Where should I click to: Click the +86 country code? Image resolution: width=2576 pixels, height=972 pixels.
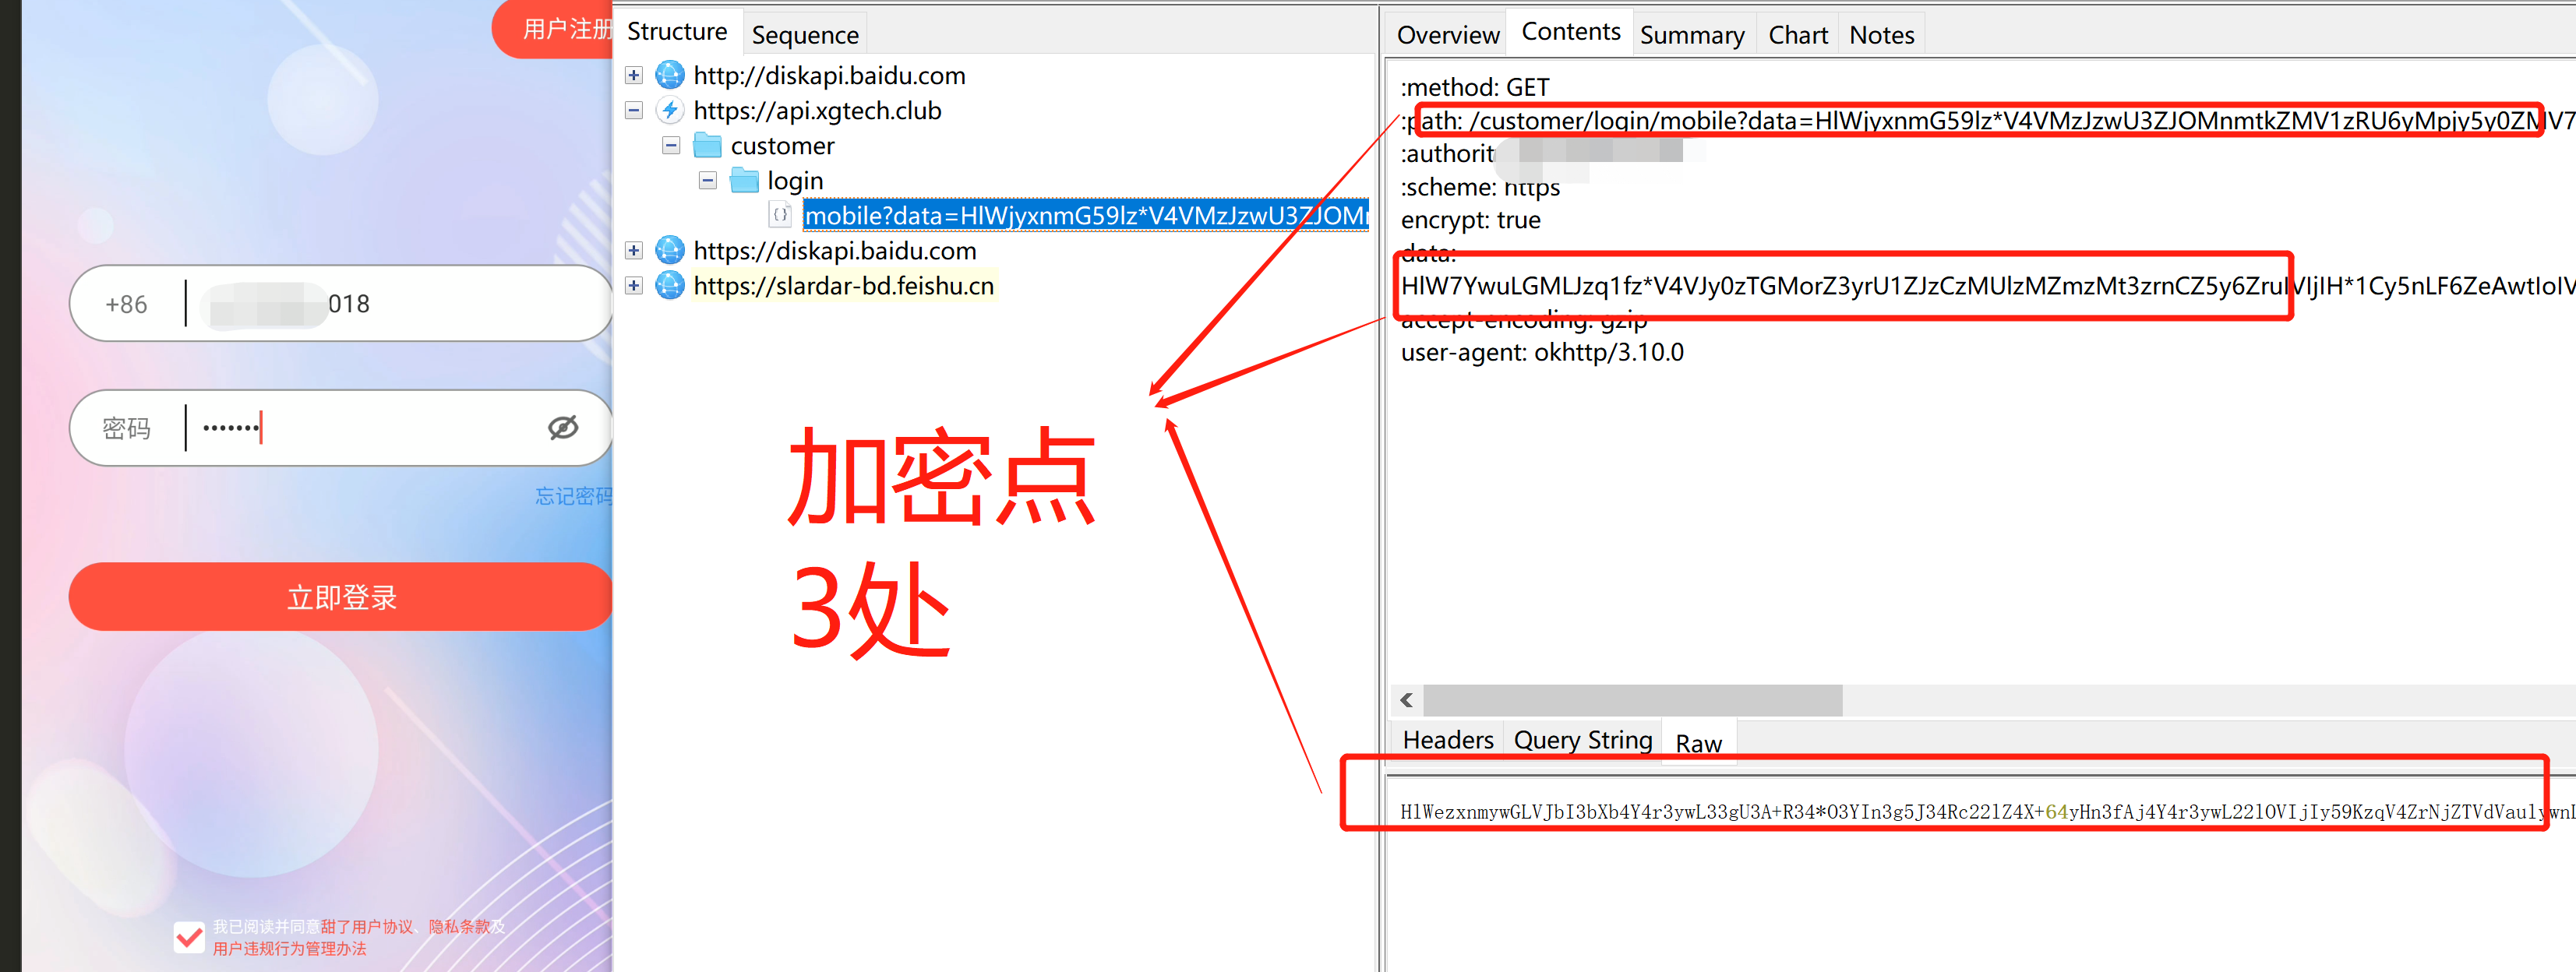point(126,304)
